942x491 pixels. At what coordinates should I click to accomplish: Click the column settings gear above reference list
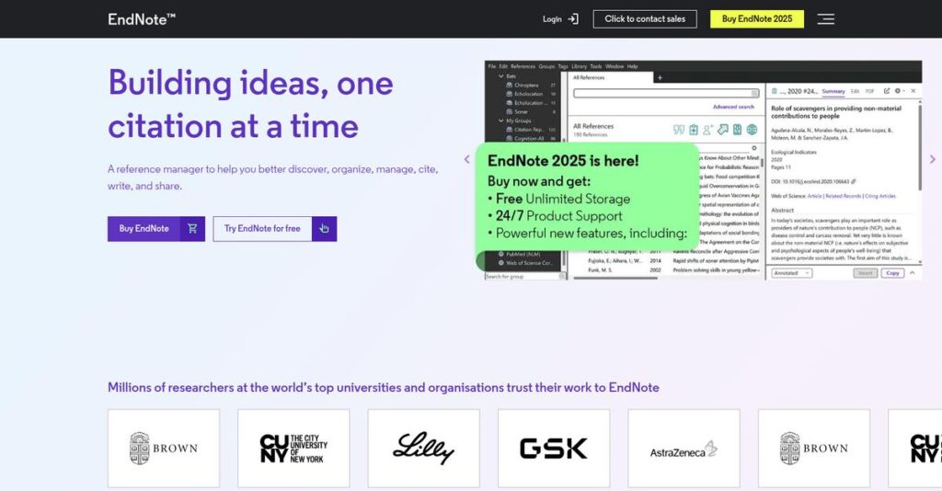pos(754,148)
